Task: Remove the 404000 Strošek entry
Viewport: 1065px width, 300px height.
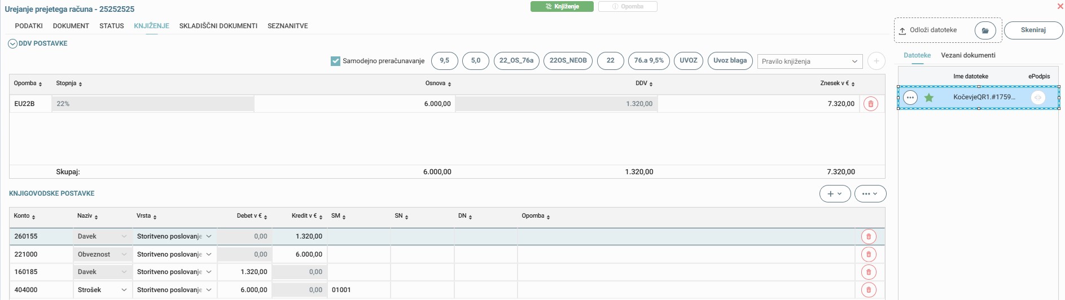Action: [868, 290]
